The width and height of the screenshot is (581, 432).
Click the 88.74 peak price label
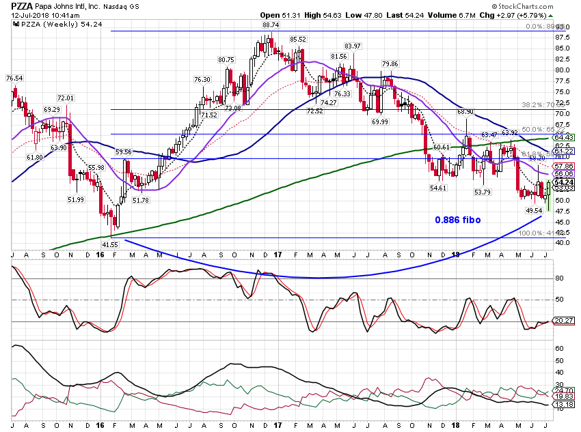pos(271,25)
